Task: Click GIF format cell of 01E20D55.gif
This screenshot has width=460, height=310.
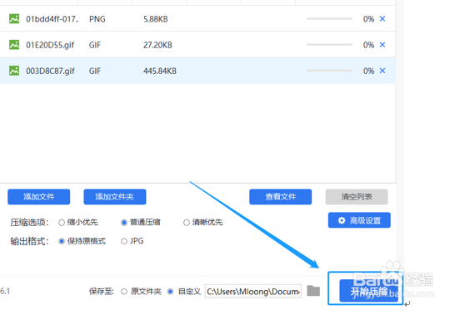Action: (95, 45)
